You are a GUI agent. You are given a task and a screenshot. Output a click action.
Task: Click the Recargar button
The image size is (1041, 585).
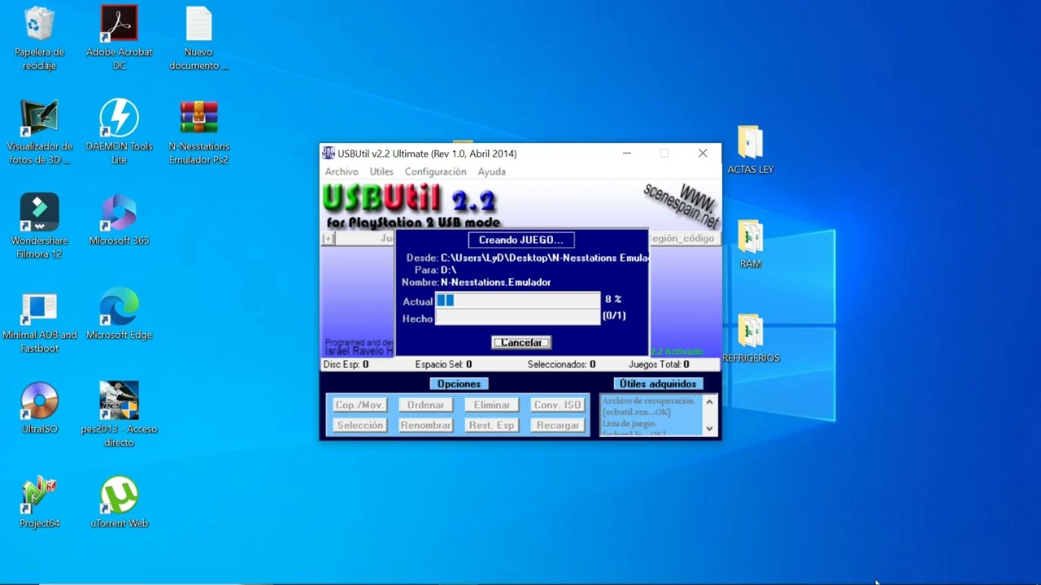[x=557, y=425]
